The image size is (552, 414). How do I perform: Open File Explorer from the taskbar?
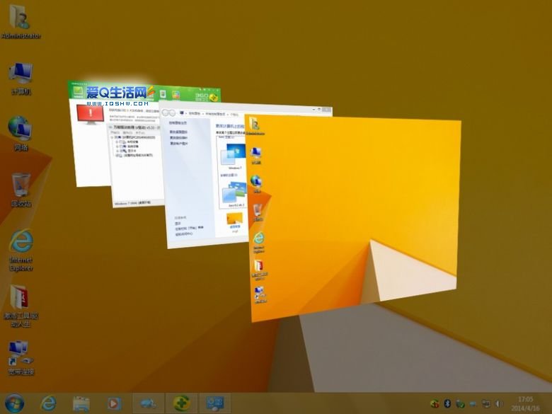[81, 403]
